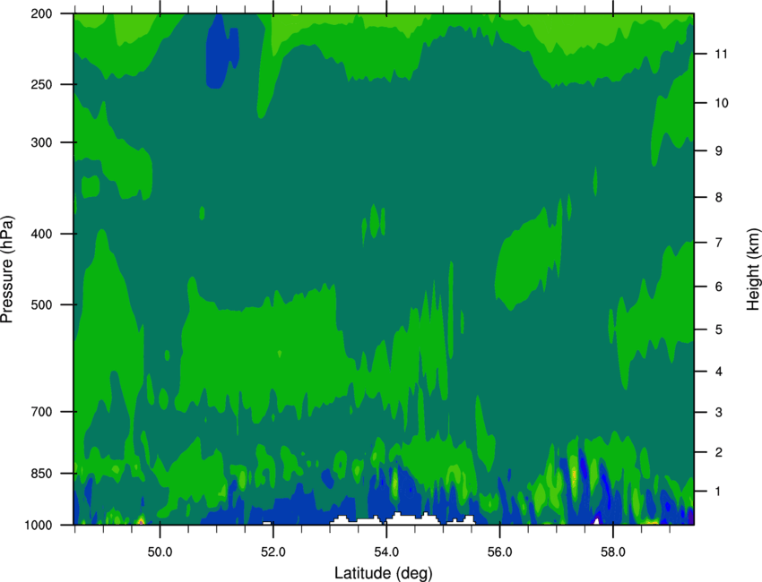The image size is (762, 582).
Task: Click the 56.0 latitude label
Action: click(500, 552)
